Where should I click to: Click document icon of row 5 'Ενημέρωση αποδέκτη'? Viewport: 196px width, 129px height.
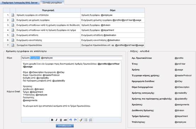click(13, 35)
